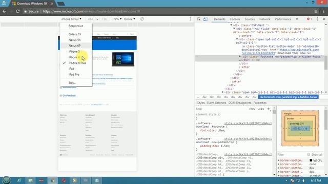
Task: Add new style rule with plus icon
Action: 269,109
